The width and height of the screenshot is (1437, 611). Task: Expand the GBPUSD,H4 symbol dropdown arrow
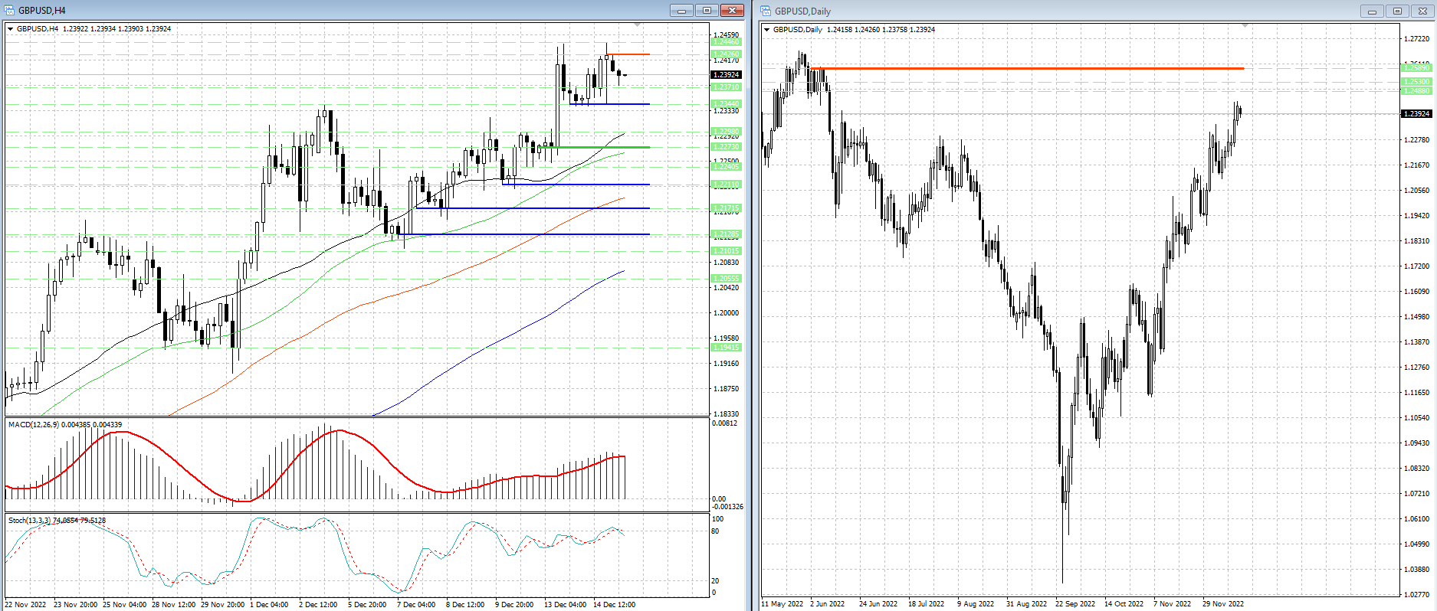pos(10,29)
